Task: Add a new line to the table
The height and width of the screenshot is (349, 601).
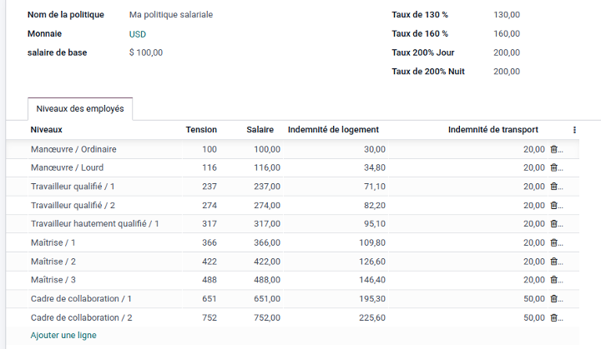Action: coord(63,335)
